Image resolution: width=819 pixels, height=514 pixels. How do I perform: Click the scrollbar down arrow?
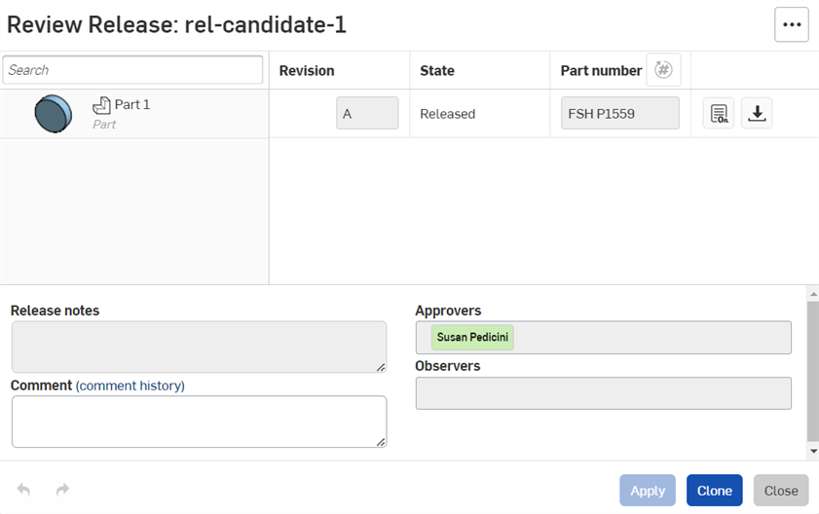point(813,451)
